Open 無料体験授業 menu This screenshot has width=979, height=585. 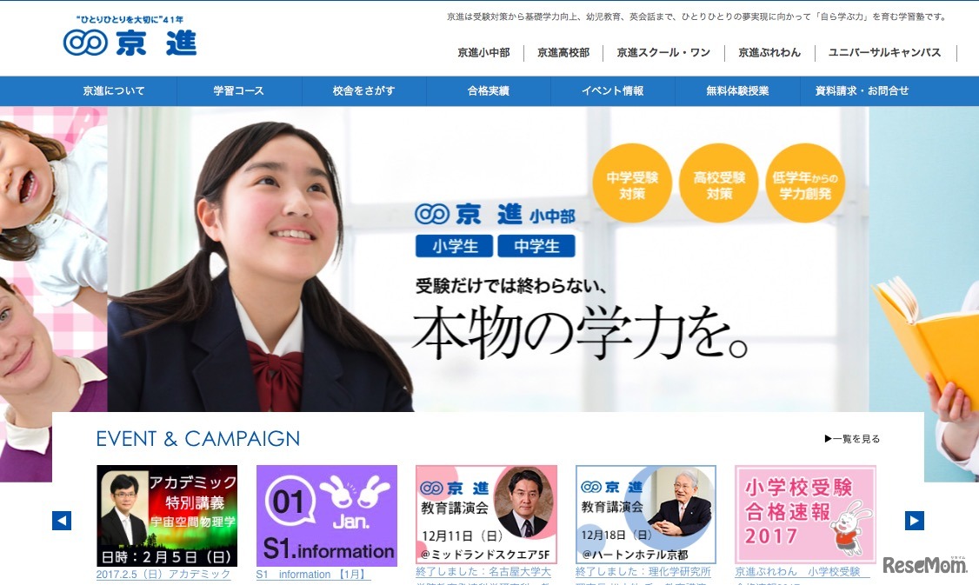pos(737,91)
